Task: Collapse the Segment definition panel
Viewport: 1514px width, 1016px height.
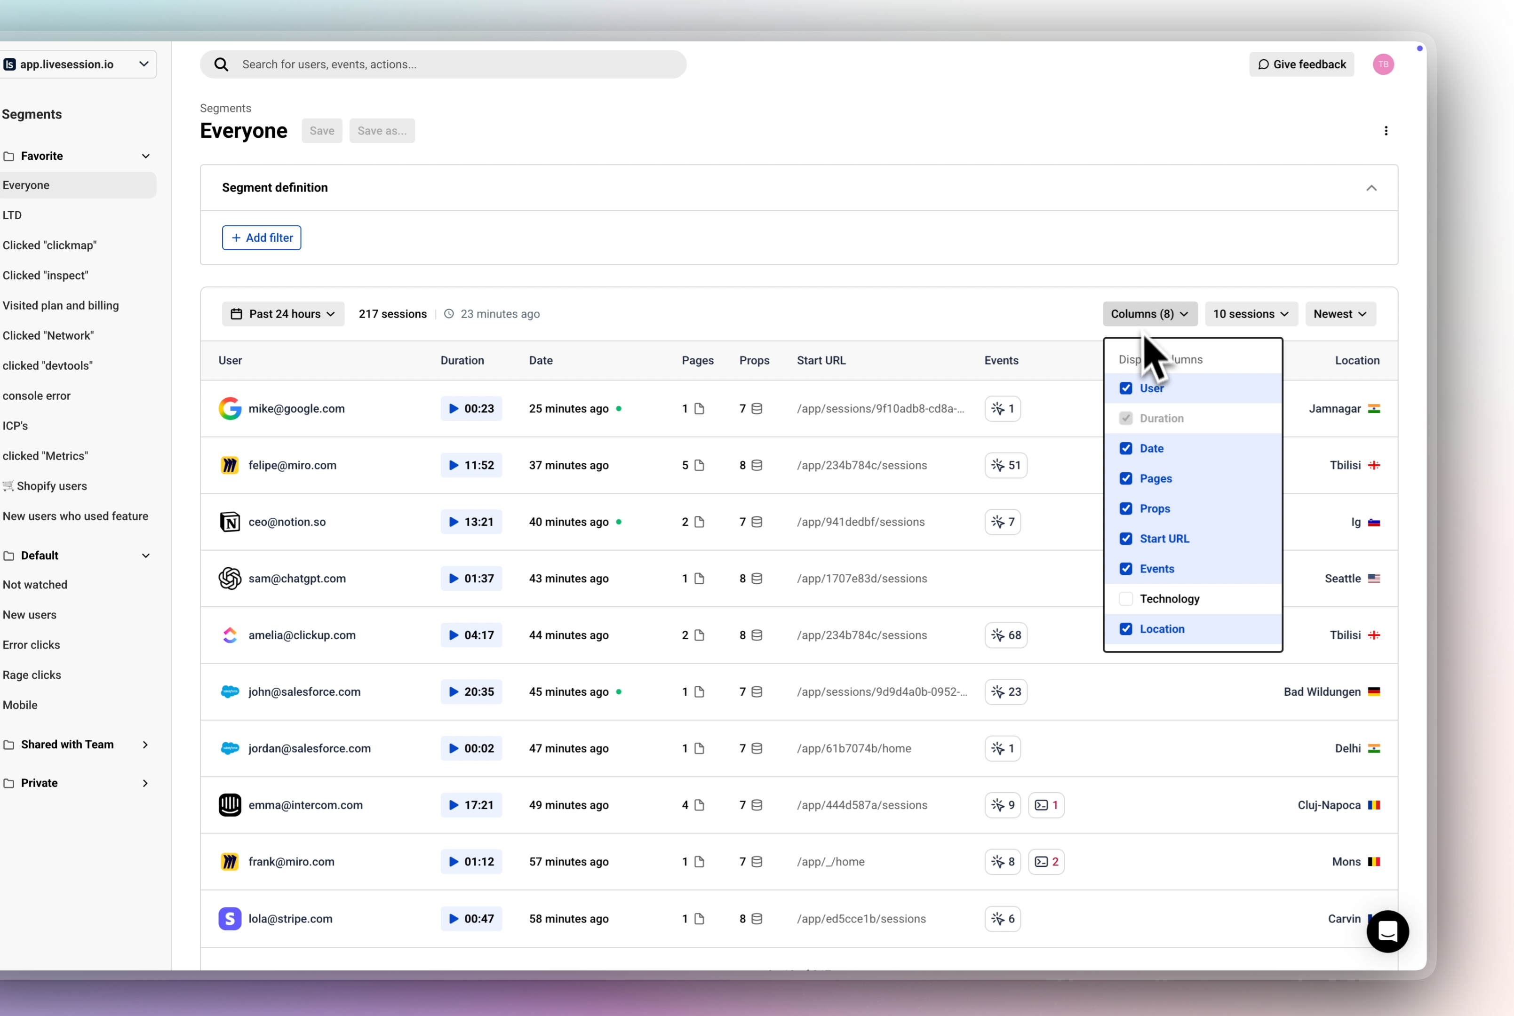Action: point(1371,188)
